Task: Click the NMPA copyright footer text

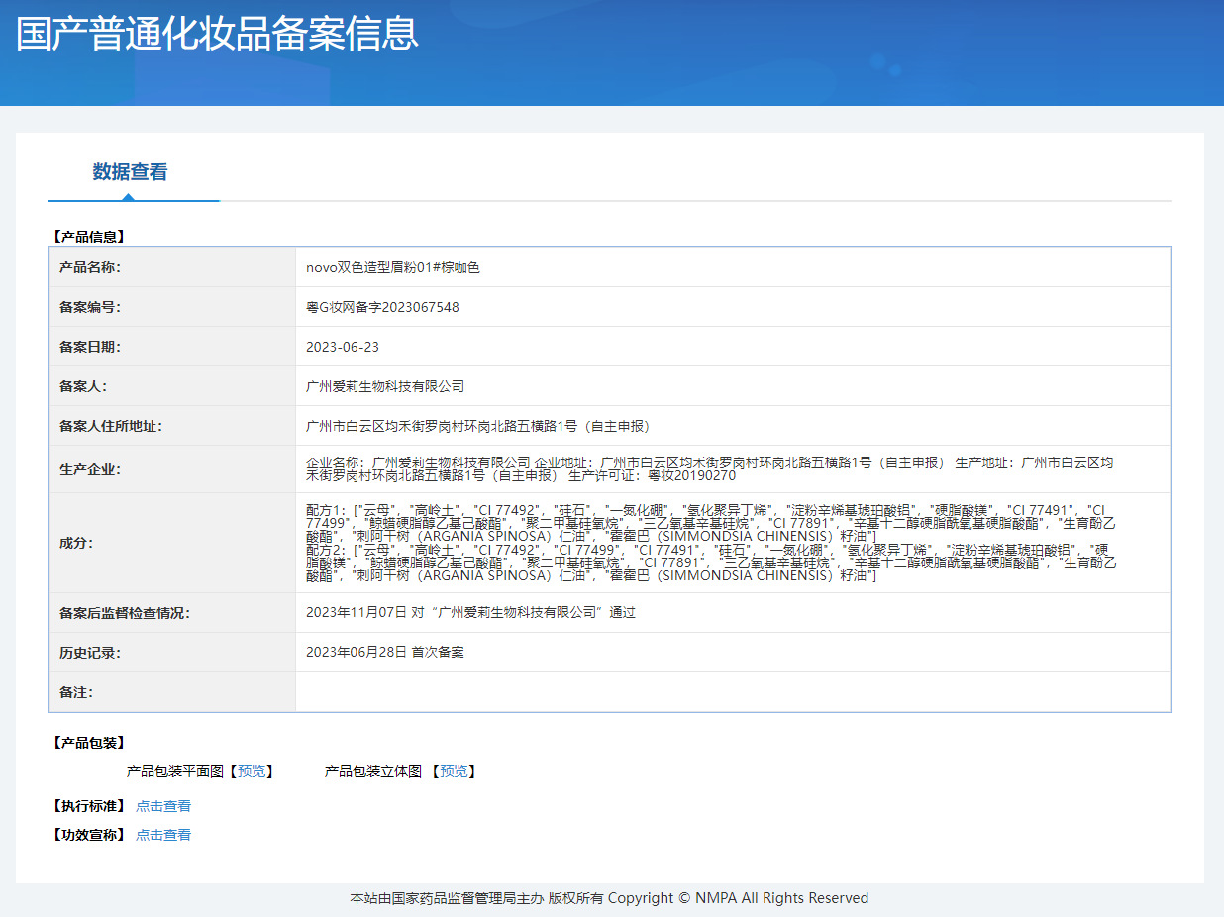Action: 609,898
